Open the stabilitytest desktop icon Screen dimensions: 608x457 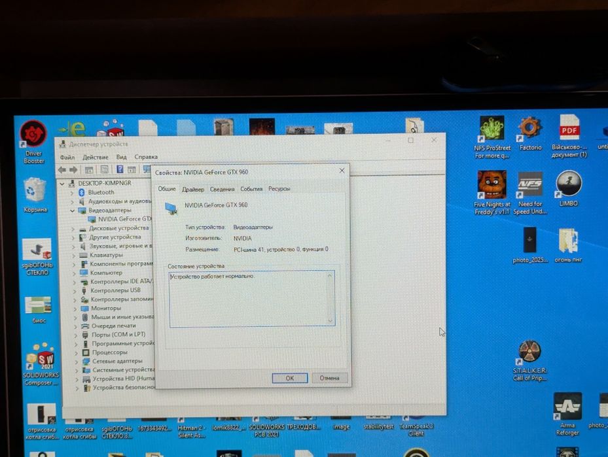378,423
